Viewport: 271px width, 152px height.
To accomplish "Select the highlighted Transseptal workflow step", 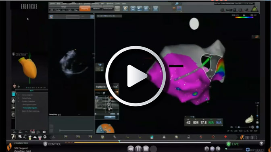I will tap(30, 108).
